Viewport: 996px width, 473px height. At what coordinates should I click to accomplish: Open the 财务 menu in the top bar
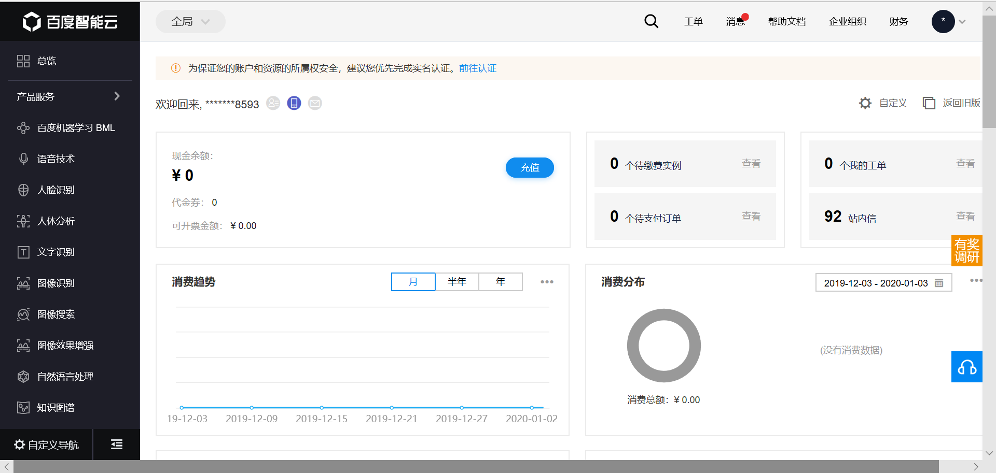(898, 21)
